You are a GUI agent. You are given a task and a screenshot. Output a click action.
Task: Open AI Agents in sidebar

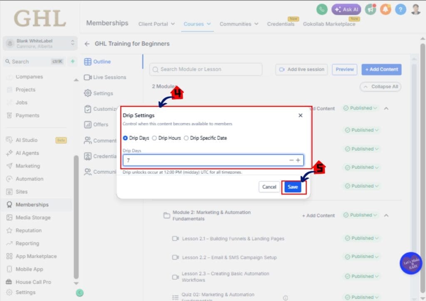(27, 153)
